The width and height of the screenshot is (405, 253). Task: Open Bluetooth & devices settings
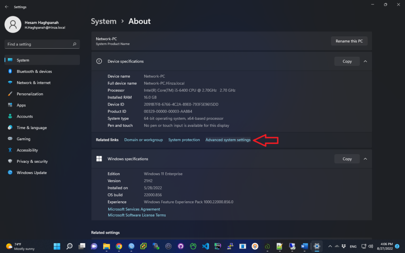coord(34,72)
